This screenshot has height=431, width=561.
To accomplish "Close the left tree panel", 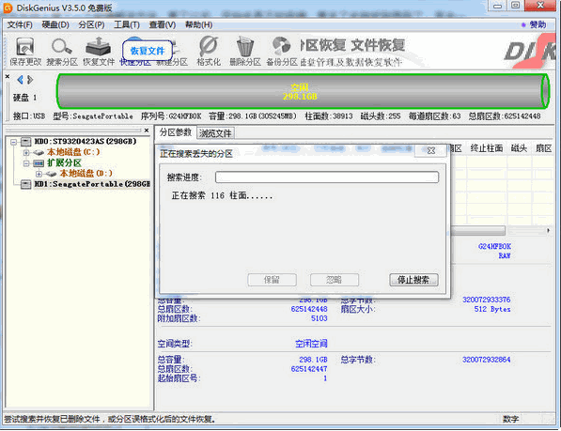I will [147, 131].
